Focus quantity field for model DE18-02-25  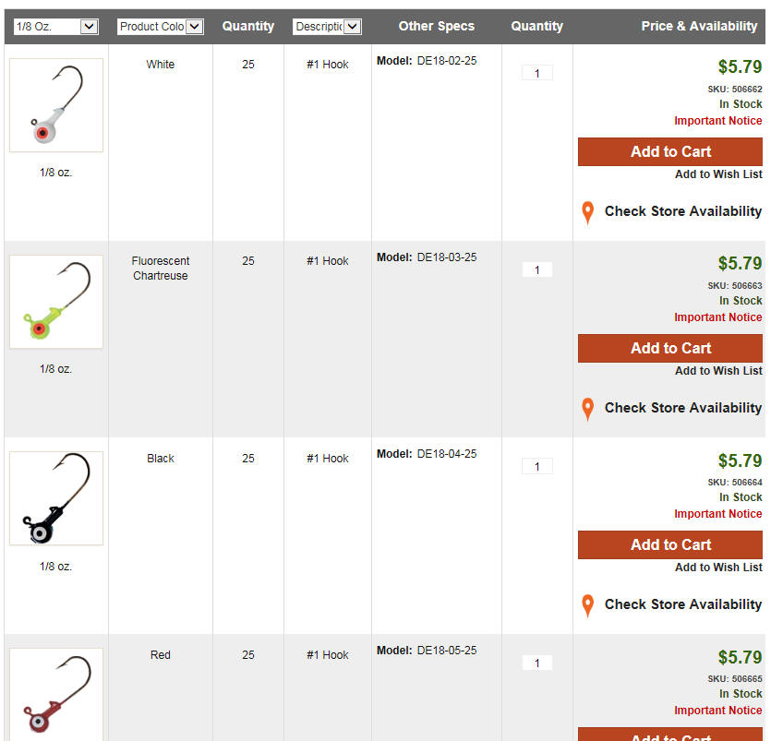tap(537, 73)
